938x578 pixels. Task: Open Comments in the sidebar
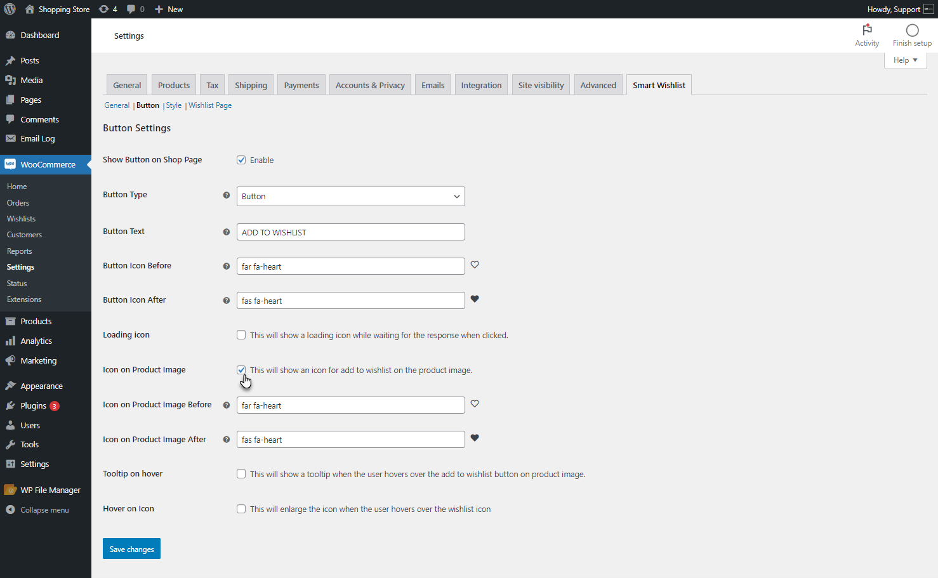coord(46,119)
